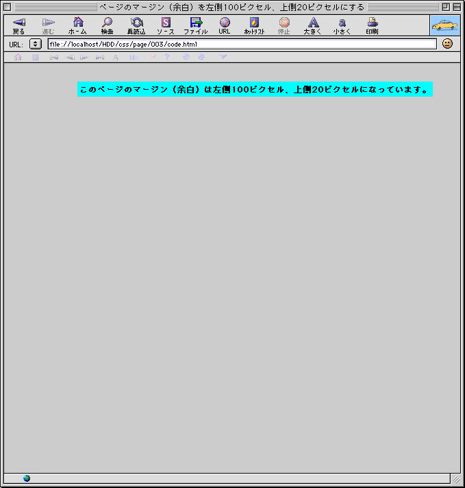The image size is (465, 488).
Task: Click the window close box
Action: pyautogui.click(x=7, y=7)
